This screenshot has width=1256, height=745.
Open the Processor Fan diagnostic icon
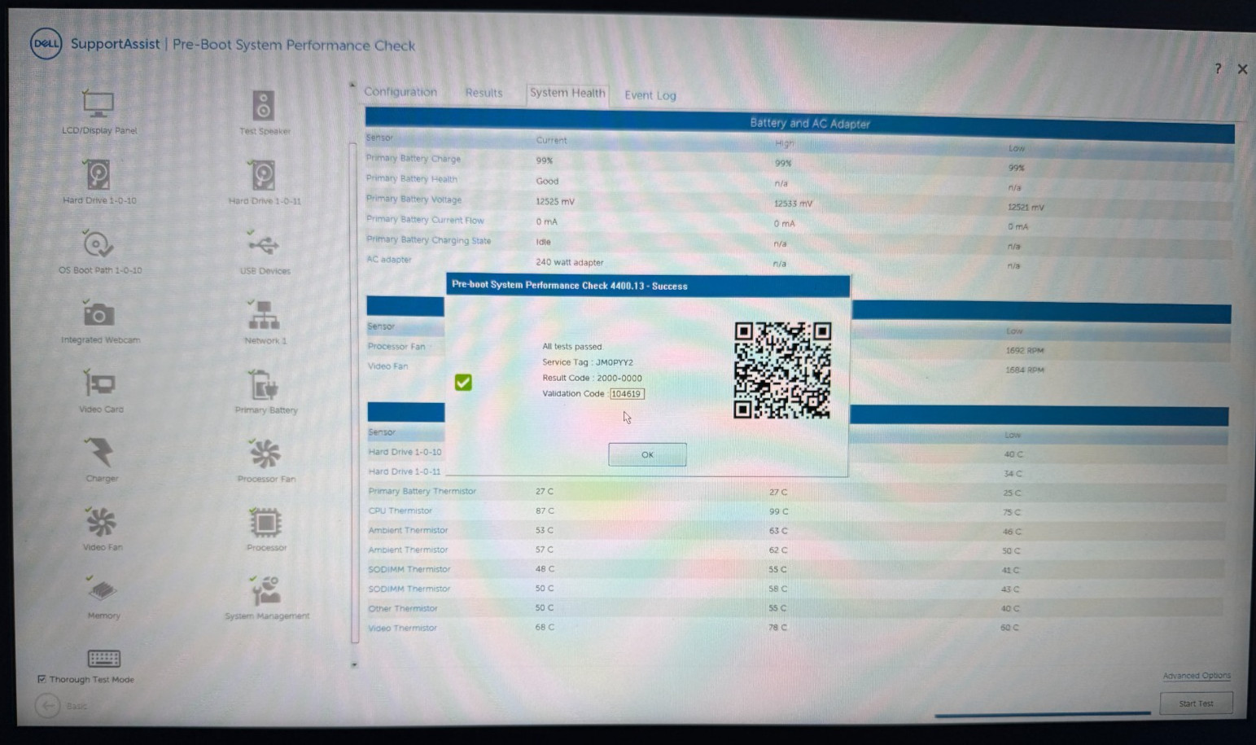point(265,454)
